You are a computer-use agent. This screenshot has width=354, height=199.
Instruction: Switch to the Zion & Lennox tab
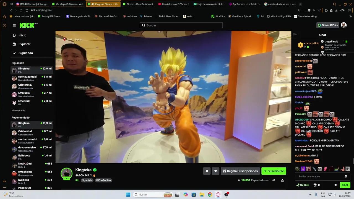(x=174, y=4)
